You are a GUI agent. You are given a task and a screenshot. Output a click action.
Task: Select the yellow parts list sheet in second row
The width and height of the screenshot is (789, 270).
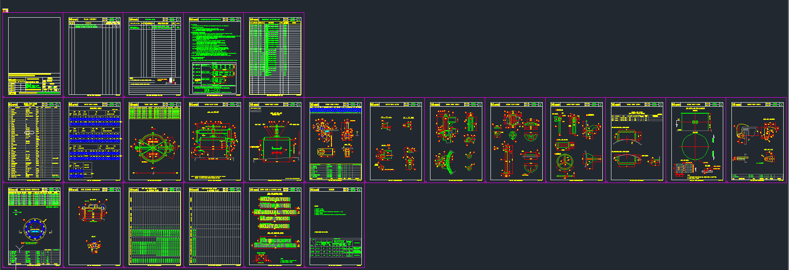click(34, 141)
